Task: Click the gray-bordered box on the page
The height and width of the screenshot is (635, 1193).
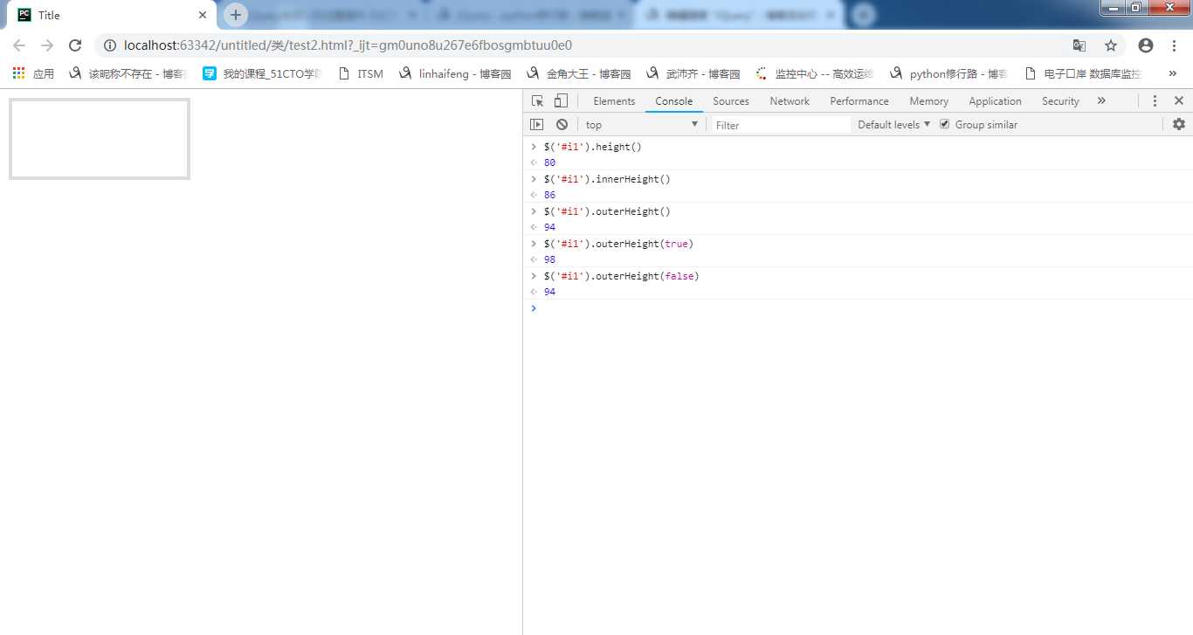Action: [x=100, y=139]
